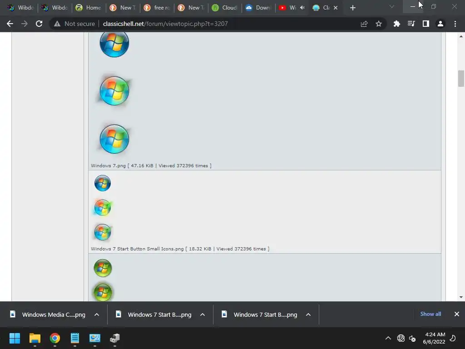This screenshot has height=349, width=465.
Task: Open File Explorer from taskbar
Action: coord(35,338)
